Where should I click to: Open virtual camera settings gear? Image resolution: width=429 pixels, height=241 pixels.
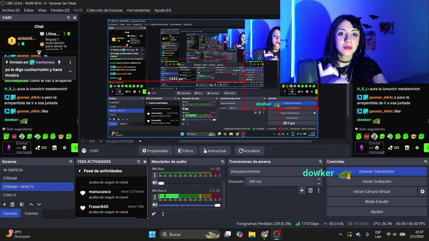coord(422,191)
